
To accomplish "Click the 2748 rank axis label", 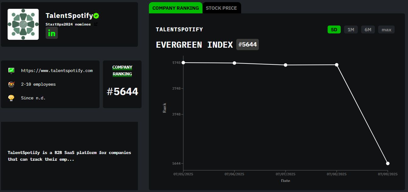I will pos(176,88).
